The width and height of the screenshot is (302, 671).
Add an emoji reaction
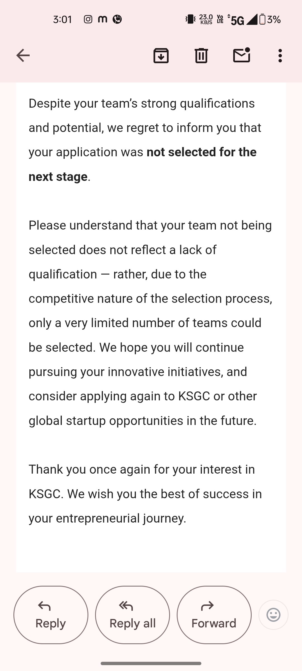pos(273,615)
